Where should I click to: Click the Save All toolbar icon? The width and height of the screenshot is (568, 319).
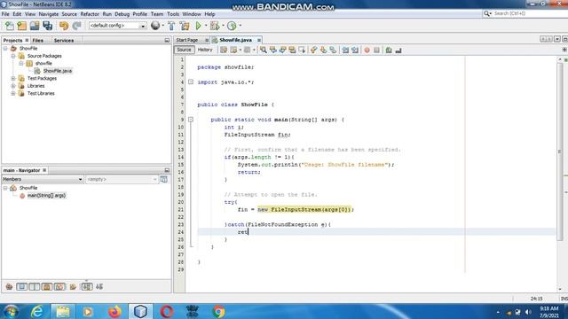click(47, 26)
